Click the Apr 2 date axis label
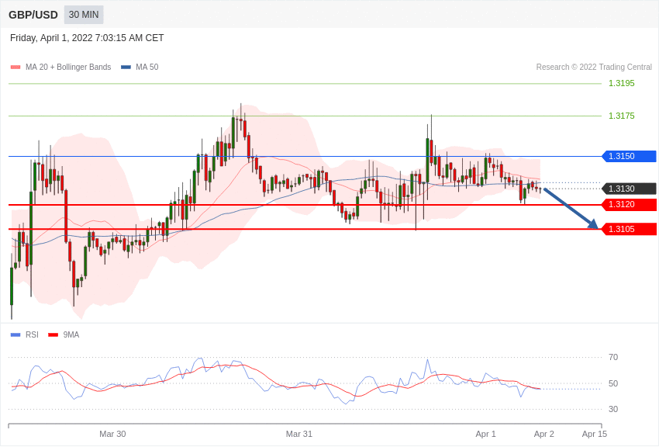The image size is (659, 447). [543, 434]
